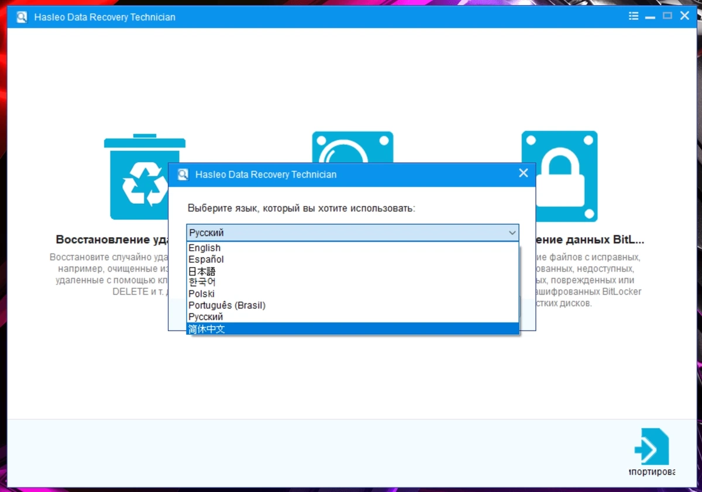Screen dimensions: 702x492
Task: Choose Español in the language dropdown
Action: tap(353, 259)
